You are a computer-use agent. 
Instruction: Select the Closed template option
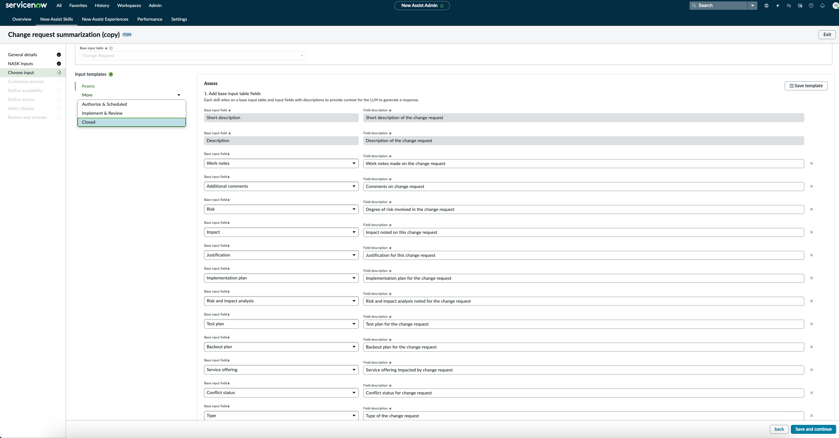tap(132, 122)
